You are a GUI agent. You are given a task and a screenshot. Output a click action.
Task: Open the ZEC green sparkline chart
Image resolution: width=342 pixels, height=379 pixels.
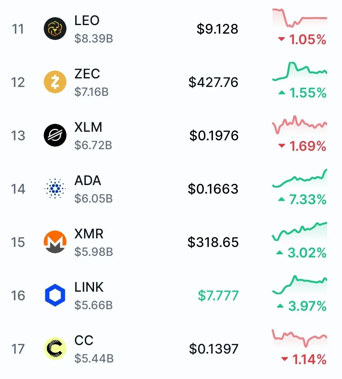[x=300, y=71]
